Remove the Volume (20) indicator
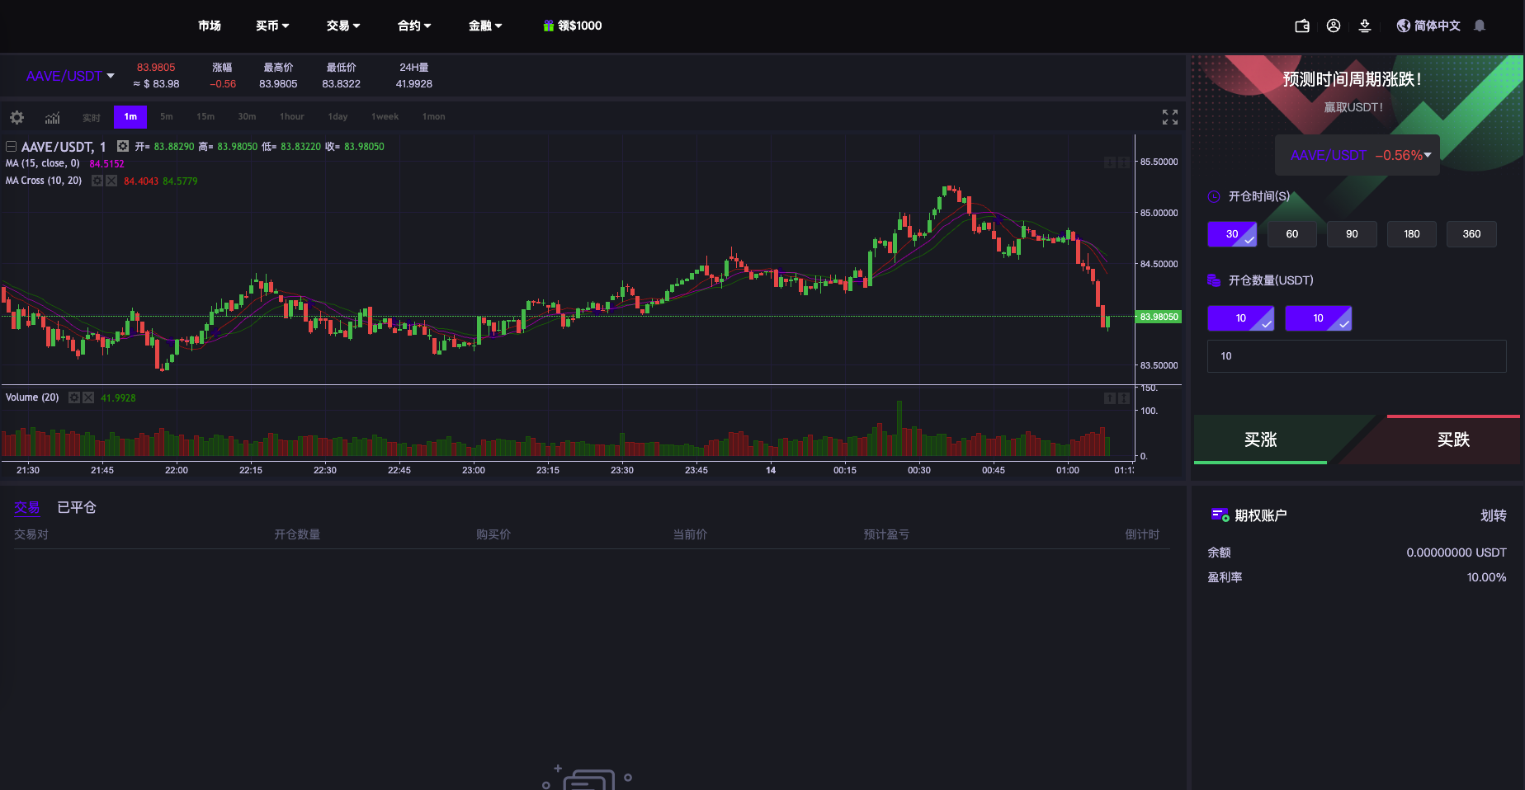 88,397
